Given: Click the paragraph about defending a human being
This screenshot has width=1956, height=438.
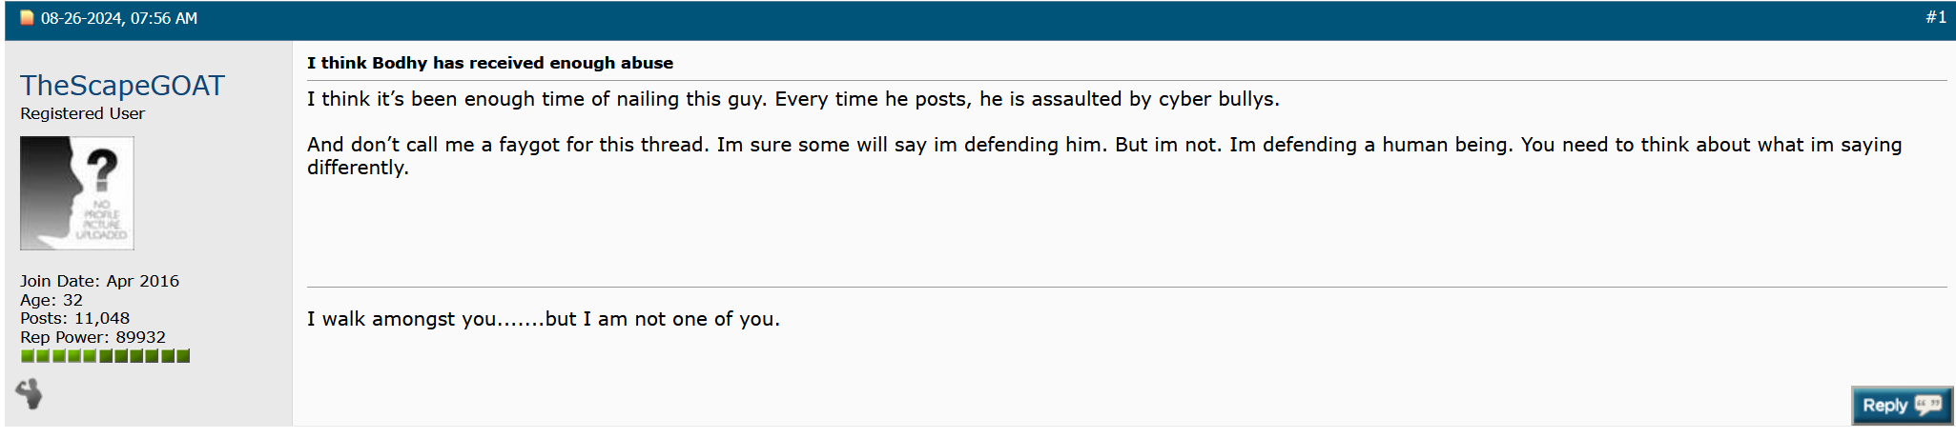Looking at the screenshot, I should 1104,156.
